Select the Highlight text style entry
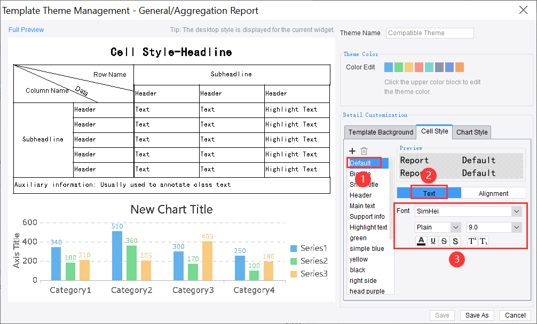The height and width of the screenshot is (324, 537). click(368, 227)
